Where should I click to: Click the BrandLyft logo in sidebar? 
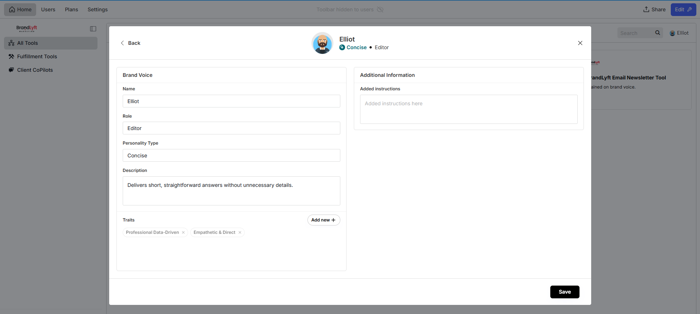[27, 28]
